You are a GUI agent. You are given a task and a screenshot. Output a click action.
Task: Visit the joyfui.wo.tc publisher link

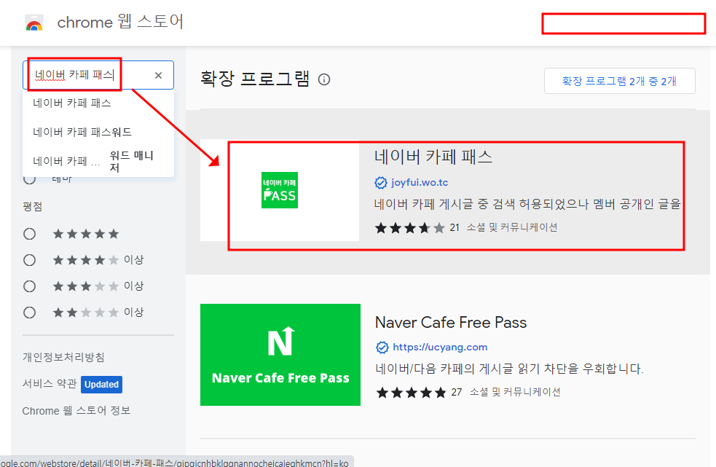[x=420, y=183]
